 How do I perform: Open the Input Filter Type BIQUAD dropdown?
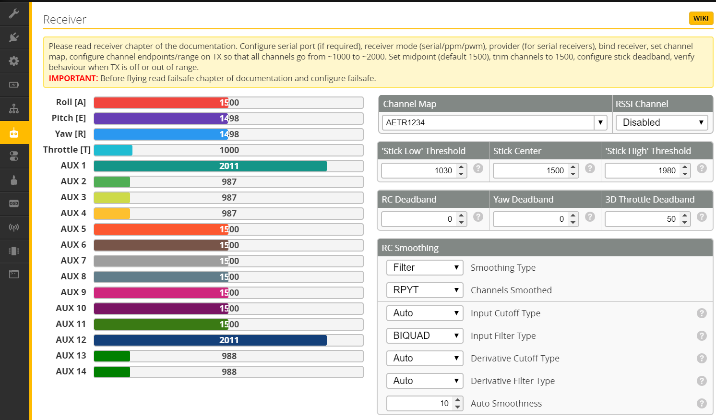[424, 336]
